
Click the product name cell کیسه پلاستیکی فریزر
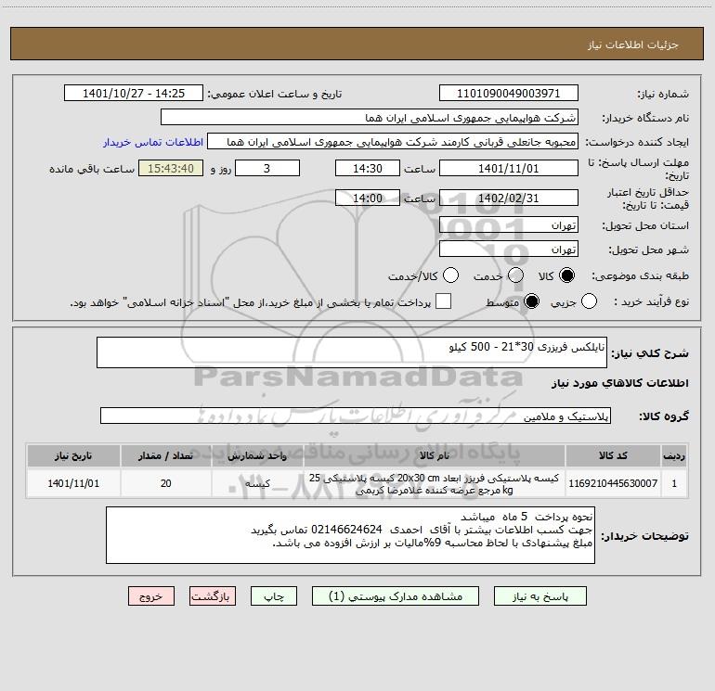[x=435, y=484]
